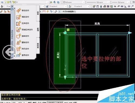
Task: Click the palette's scroll-up arrow
Action: click(x=15, y=8)
